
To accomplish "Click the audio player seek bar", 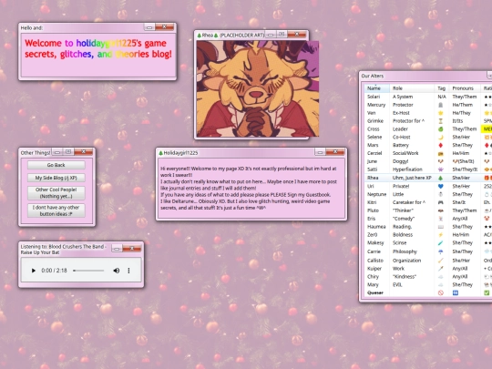I will (88, 271).
